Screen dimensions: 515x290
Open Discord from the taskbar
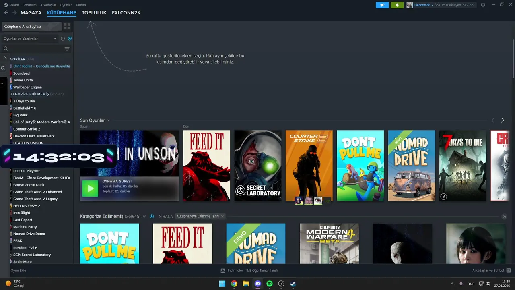tap(258, 284)
